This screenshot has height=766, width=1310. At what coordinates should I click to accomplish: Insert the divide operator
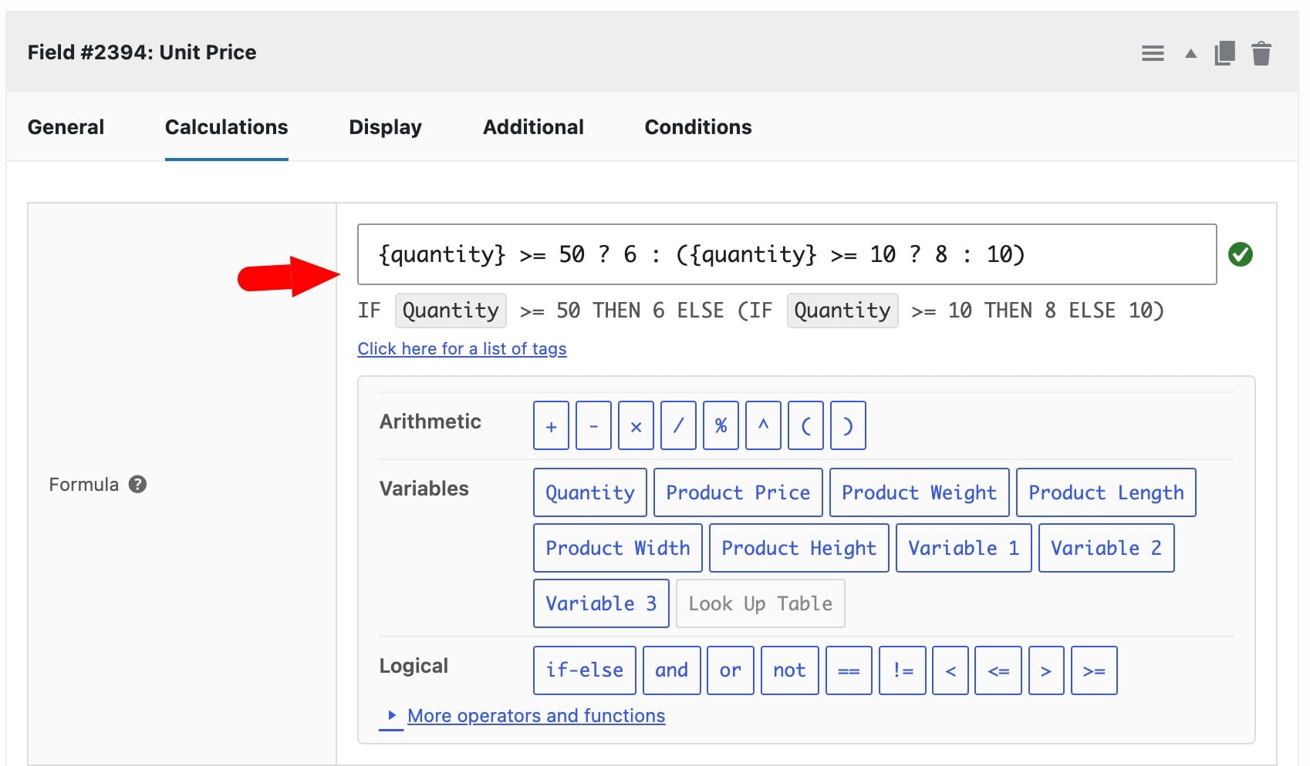(678, 425)
